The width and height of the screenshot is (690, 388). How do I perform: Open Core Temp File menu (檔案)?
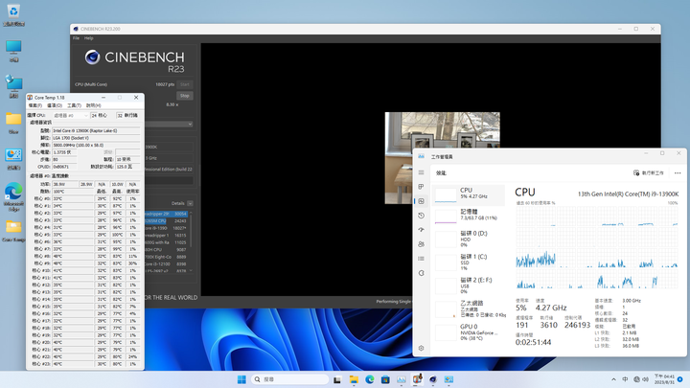click(35, 105)
